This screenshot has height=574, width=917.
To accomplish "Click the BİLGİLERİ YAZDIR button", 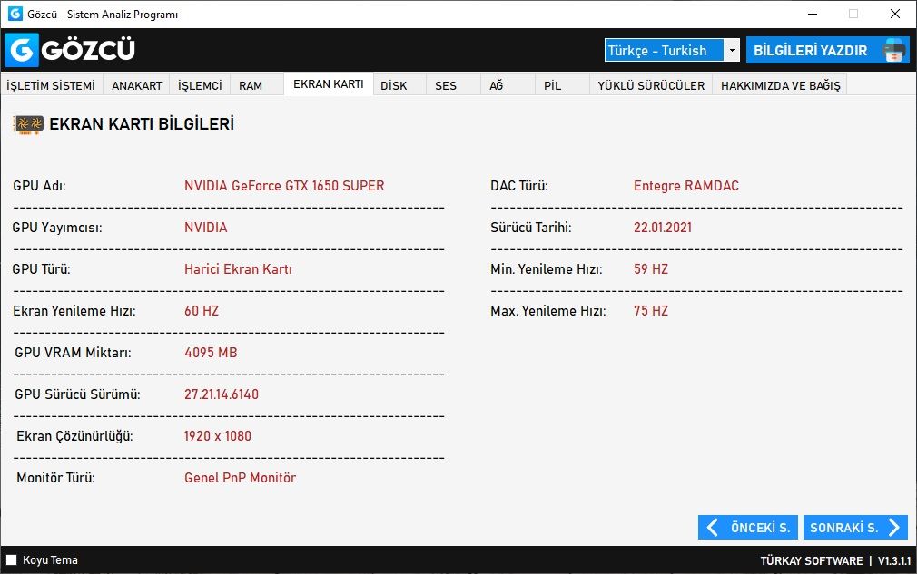I will click(827, 50).
